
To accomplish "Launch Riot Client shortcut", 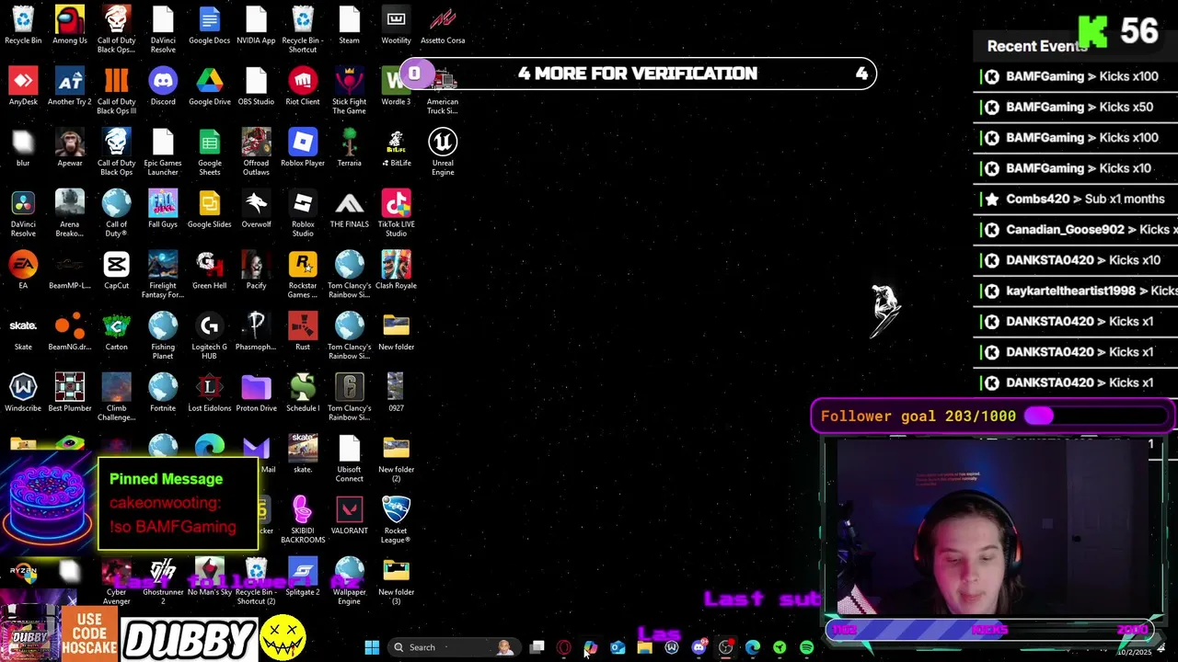I will pos(303,87).
